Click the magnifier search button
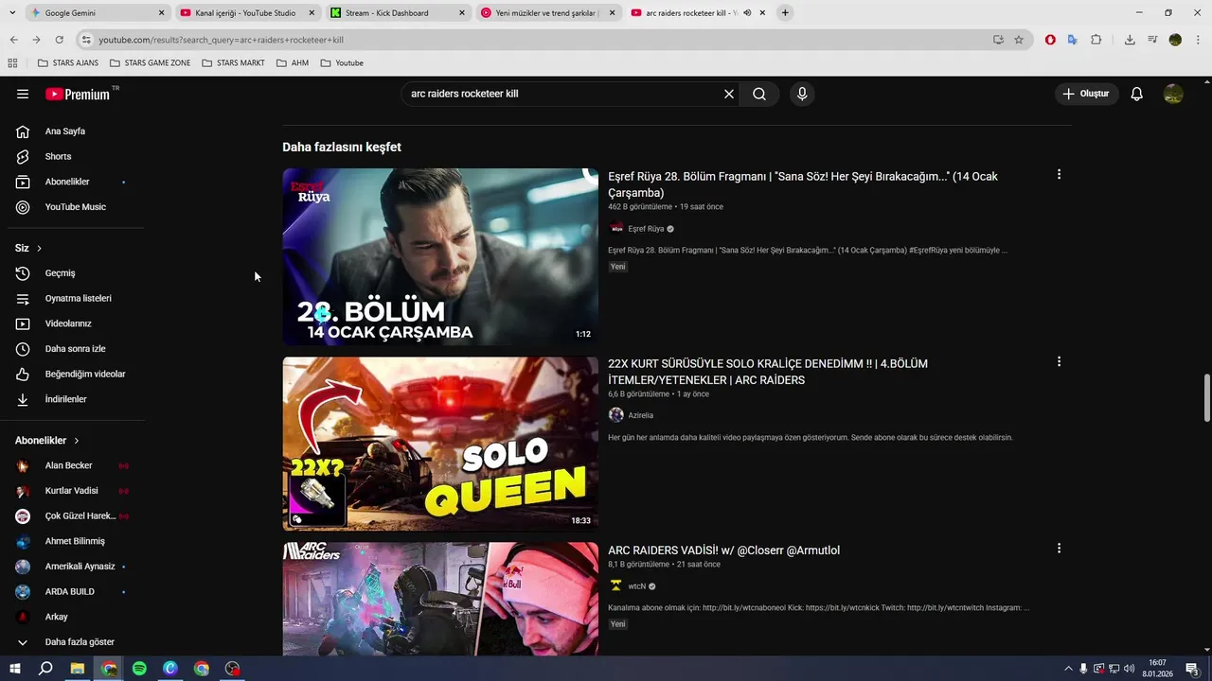 pos(759,94)
